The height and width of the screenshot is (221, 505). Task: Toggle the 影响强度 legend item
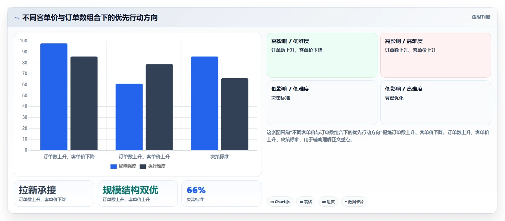click(123, 166)
